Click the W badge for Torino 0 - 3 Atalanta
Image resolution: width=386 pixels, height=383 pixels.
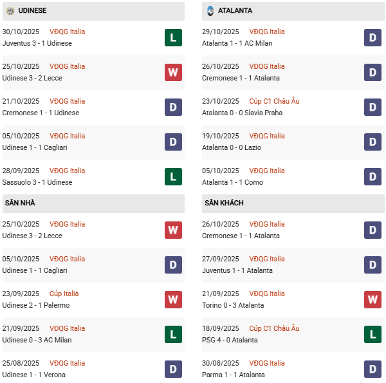[x=372, y=299]
